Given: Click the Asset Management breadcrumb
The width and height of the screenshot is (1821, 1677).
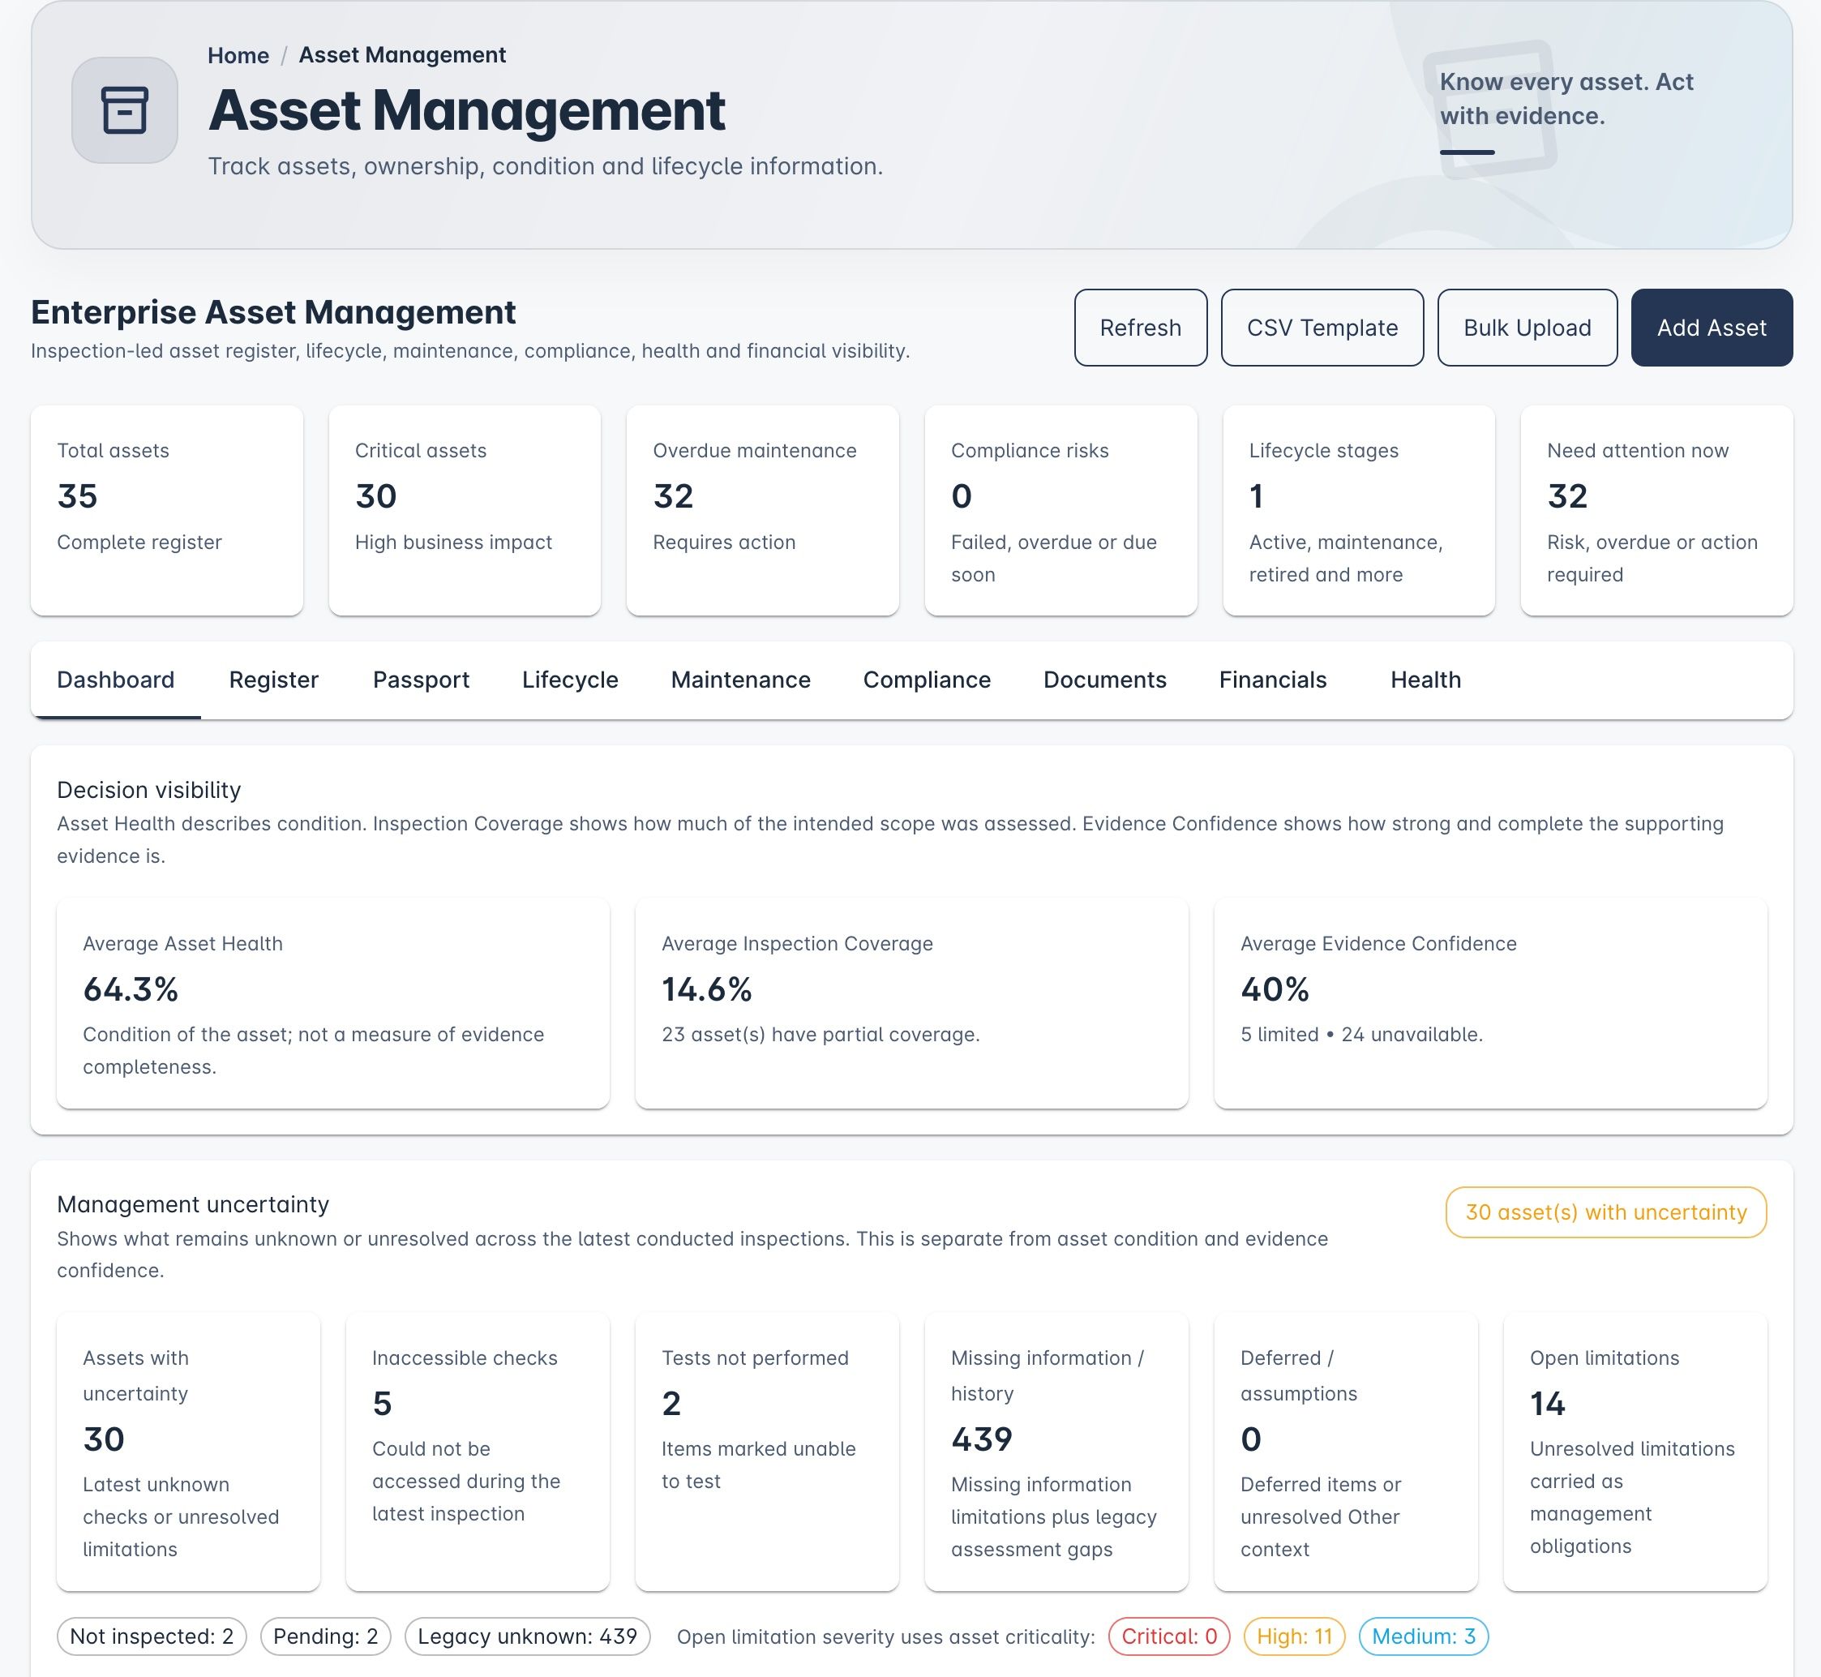Looking at the screenshot, I should 402,55.
